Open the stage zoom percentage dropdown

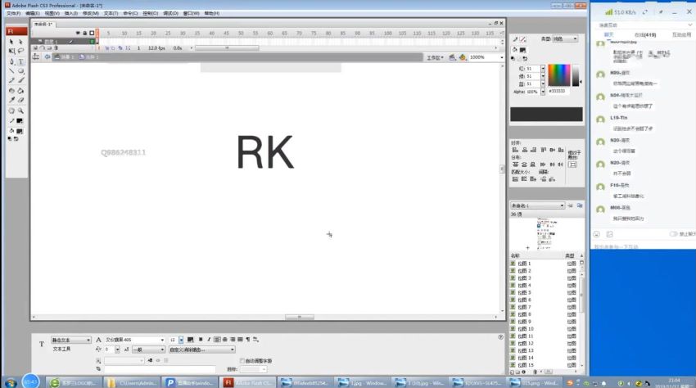pos(486,57)
